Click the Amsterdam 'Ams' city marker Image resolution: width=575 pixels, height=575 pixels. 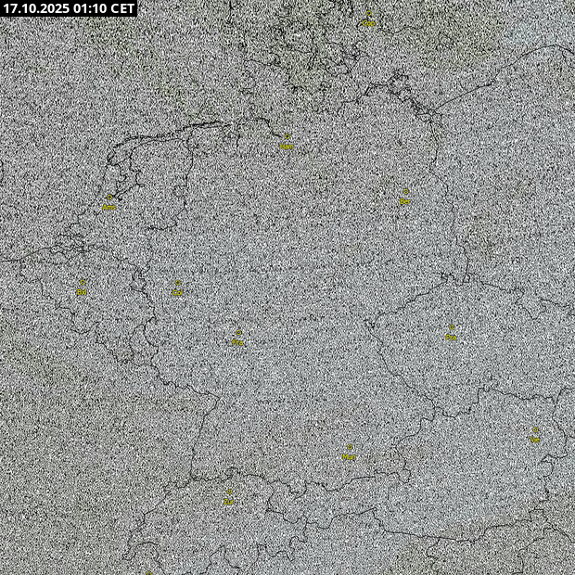109,198
